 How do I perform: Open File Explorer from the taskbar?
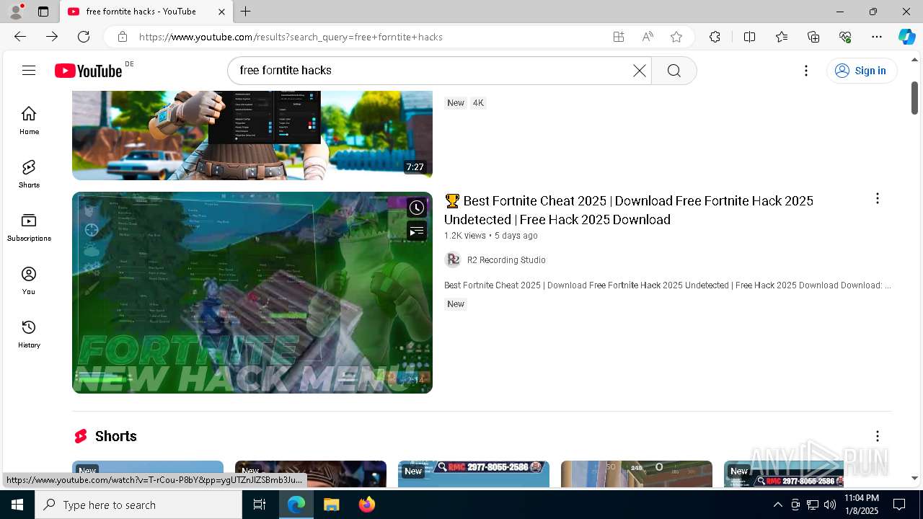[331, 505]
